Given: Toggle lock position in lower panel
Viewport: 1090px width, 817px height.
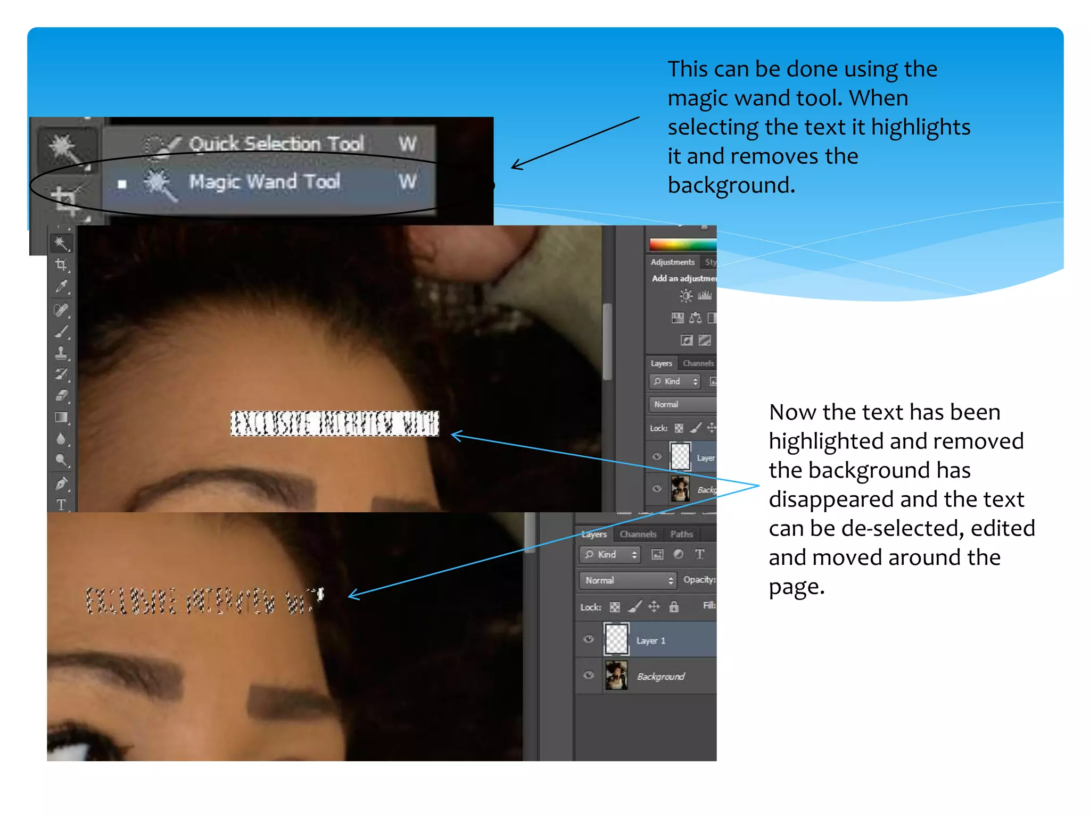Looking at the screenshot, I should click(x=654, y=607).
